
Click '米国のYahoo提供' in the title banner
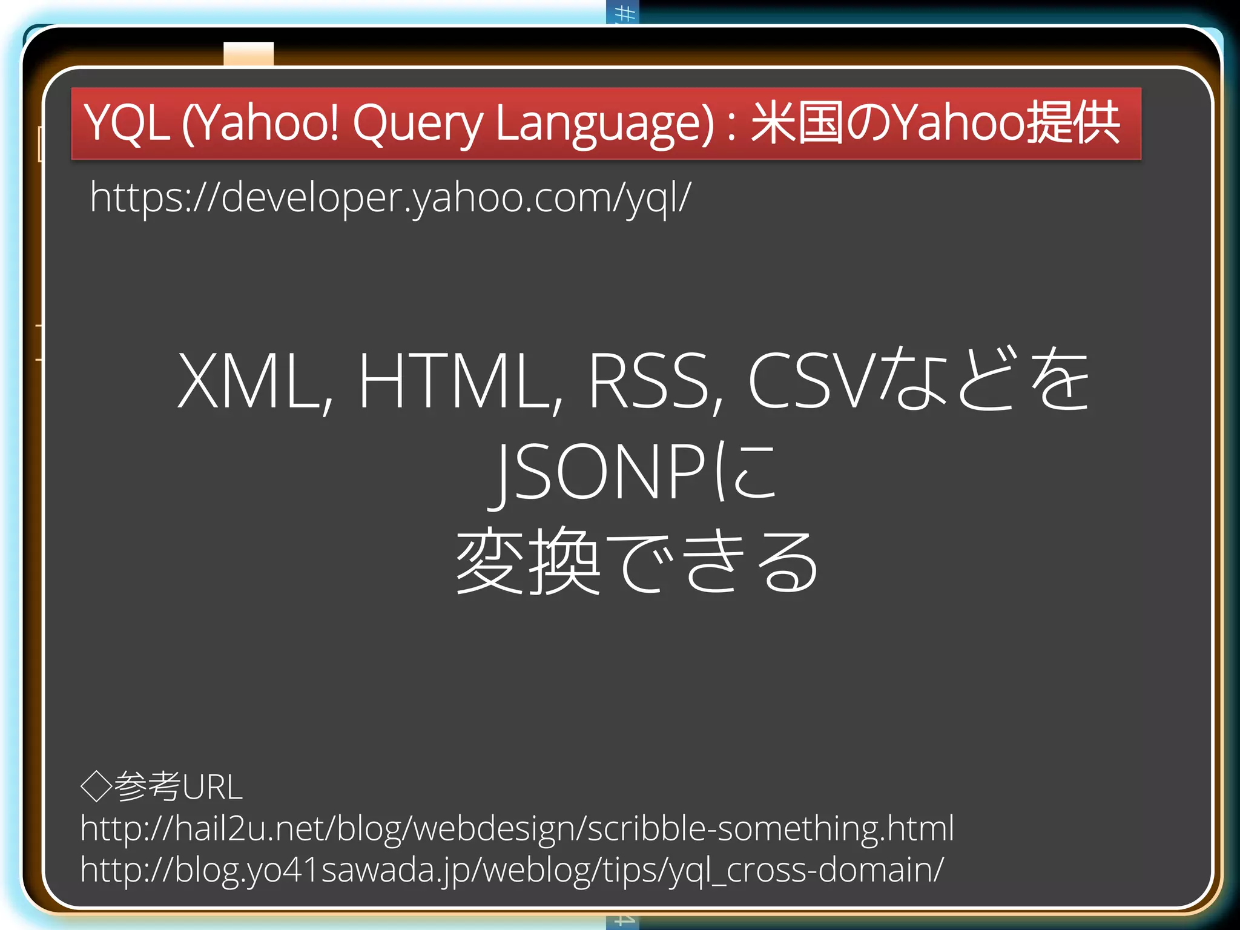pyautogui.click(x=935, y=123)
